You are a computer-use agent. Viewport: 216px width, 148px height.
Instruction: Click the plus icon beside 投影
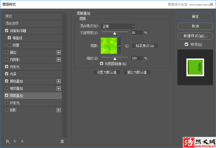pyautogui.click(x=59, y=110)
